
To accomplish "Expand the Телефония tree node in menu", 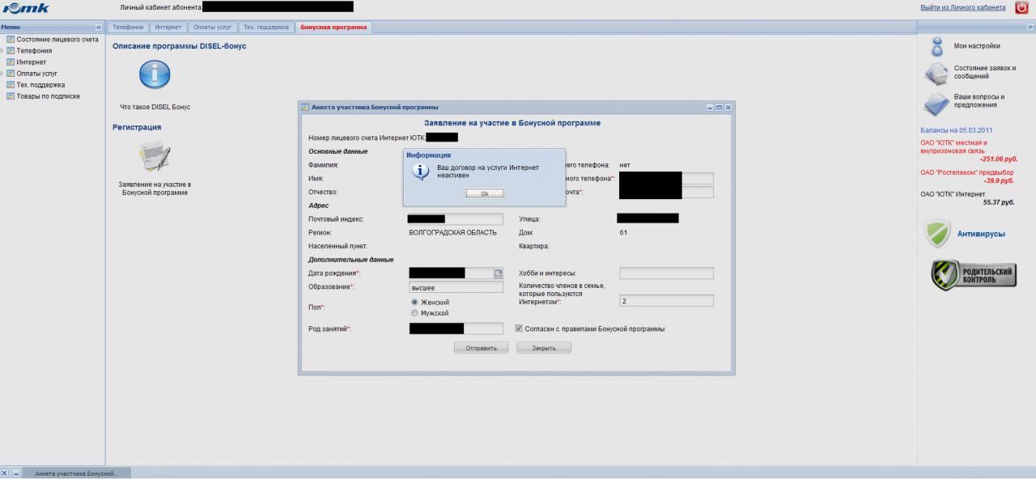I will [x=2, y=51].
